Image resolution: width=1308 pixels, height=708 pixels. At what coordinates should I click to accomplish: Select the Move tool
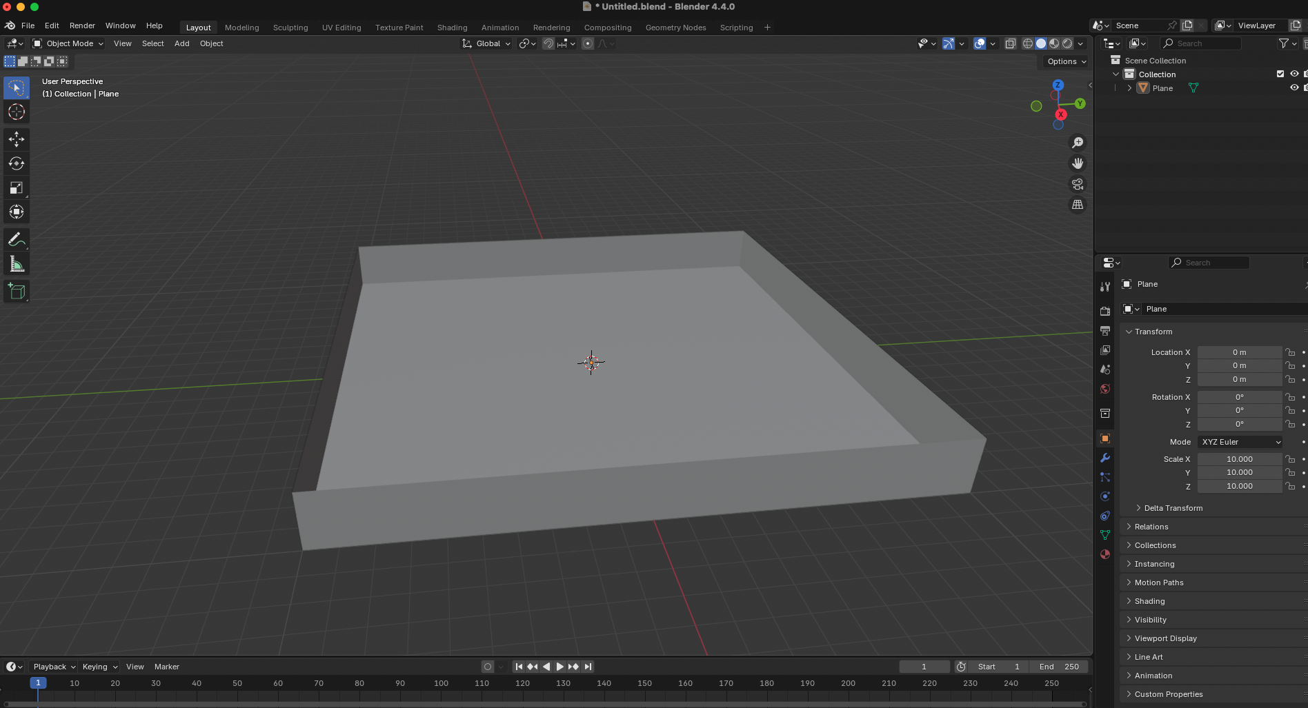tap(17, 139)
